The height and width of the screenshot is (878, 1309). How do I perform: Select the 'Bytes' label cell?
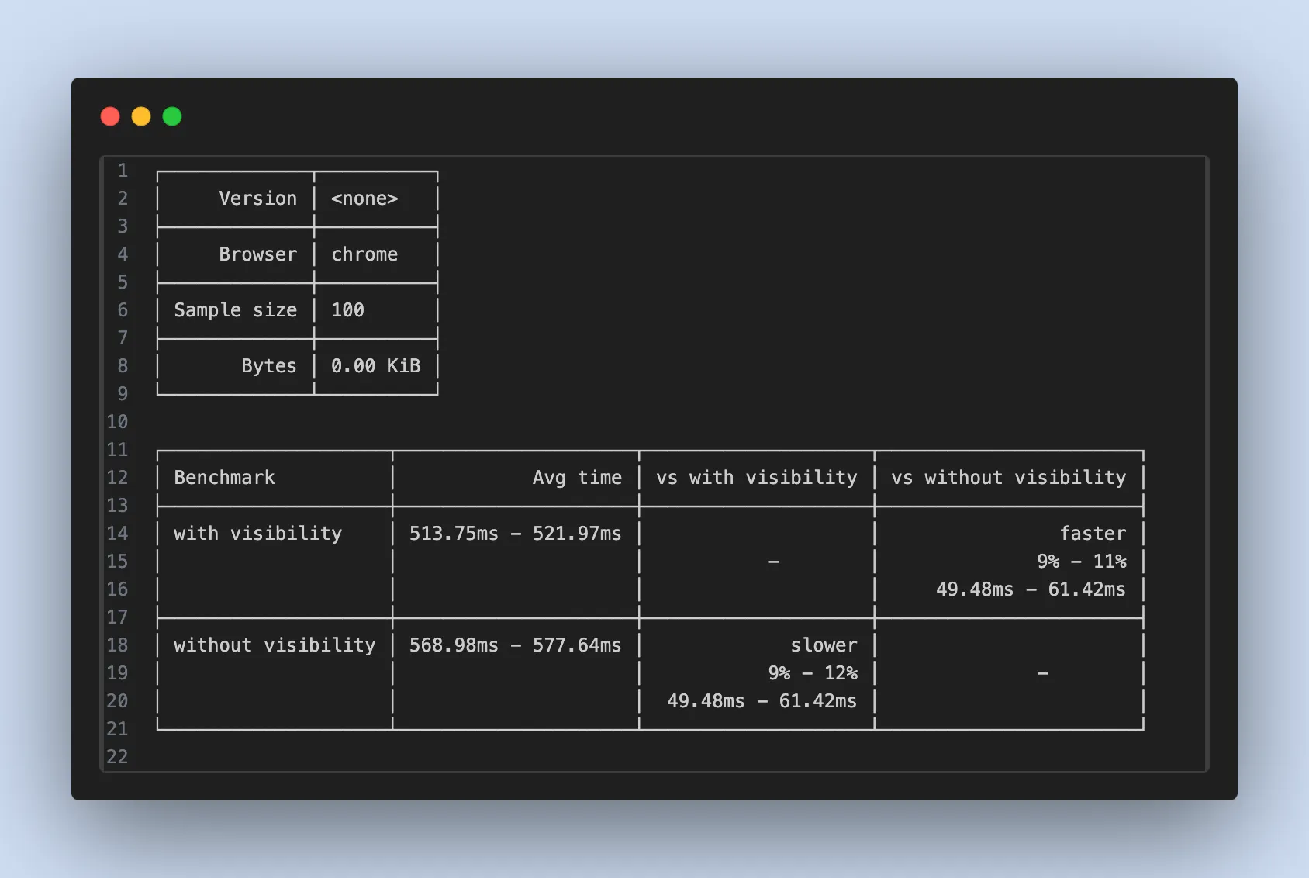(268, 366)
